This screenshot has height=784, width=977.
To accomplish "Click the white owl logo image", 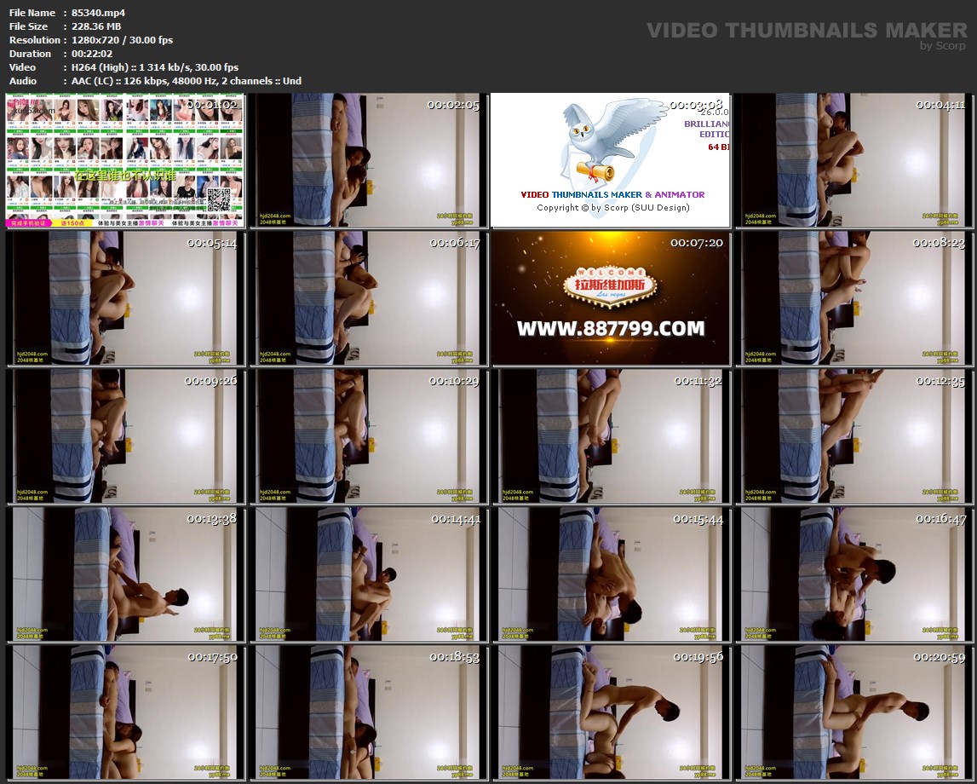I will coord(601,142).
